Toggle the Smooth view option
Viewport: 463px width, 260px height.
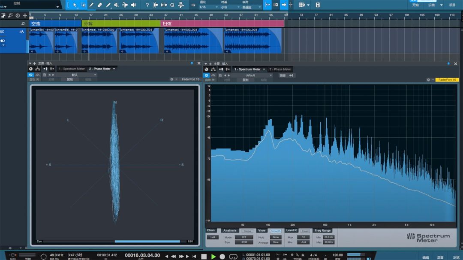pyautogui.click(x=276, y=231)
